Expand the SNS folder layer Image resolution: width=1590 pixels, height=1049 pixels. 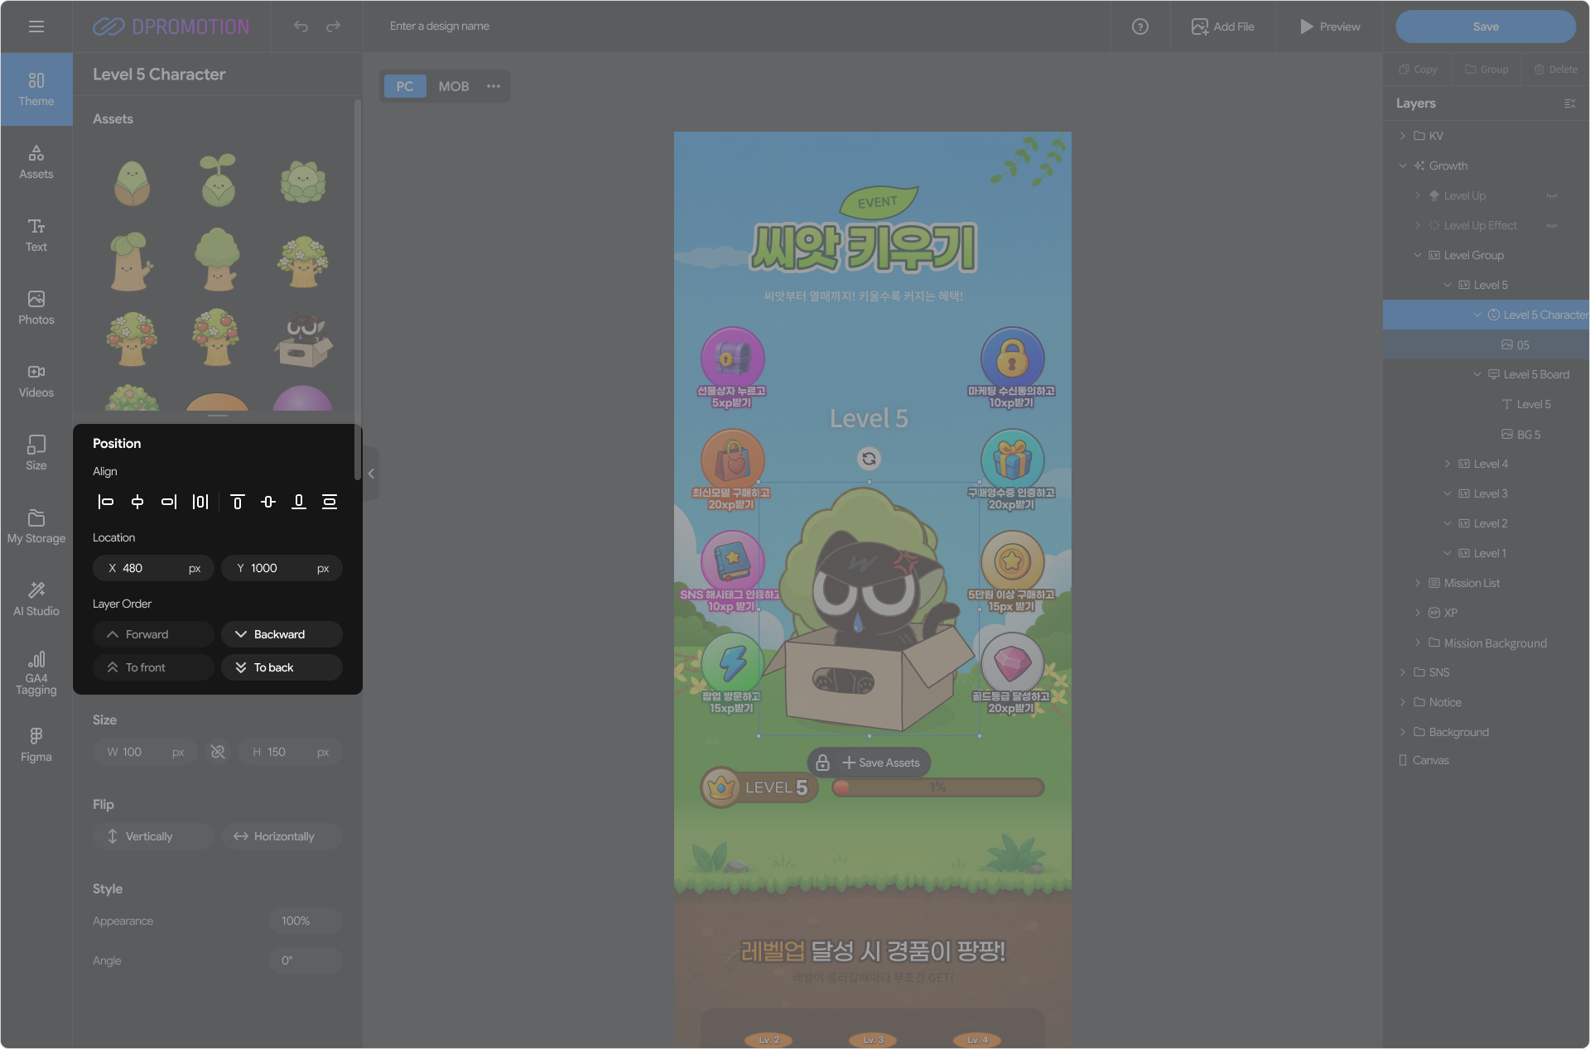pos(1402,672)
